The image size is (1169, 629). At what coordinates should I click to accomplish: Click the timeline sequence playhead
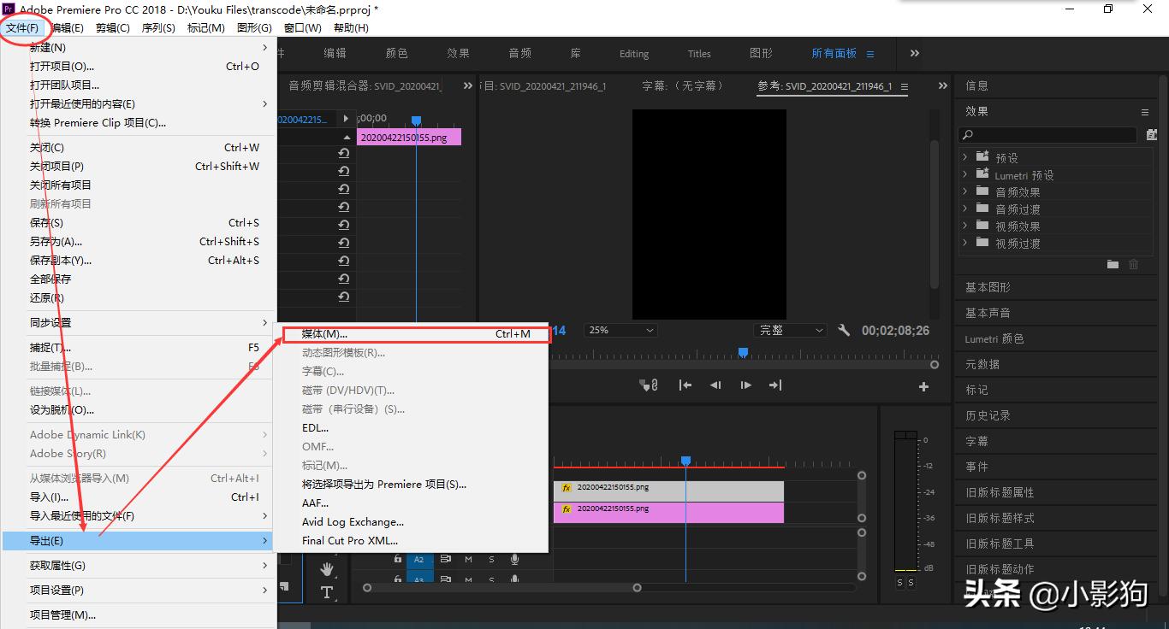click(685, 461)
